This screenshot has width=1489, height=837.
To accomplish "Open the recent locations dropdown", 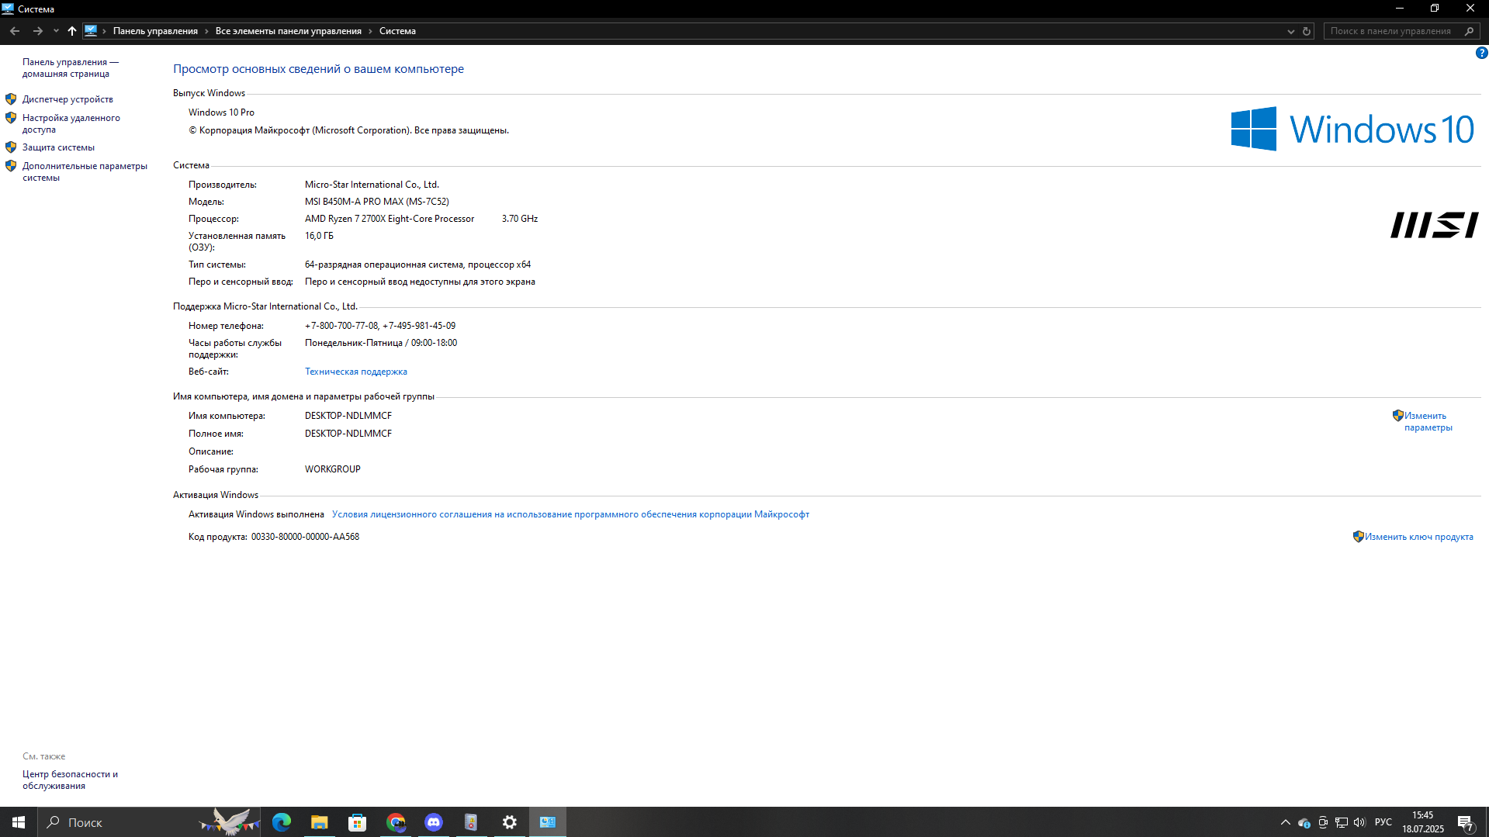I will 56,31.
